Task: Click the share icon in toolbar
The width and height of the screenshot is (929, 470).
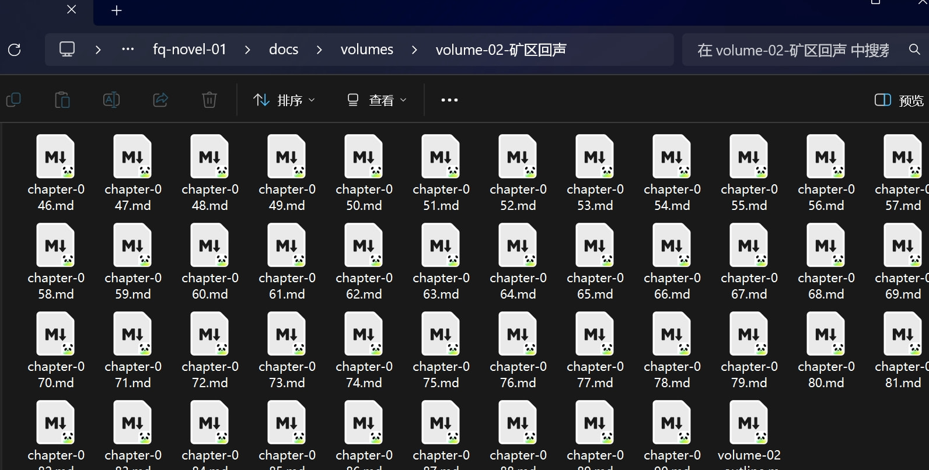Action: (160, 100)
